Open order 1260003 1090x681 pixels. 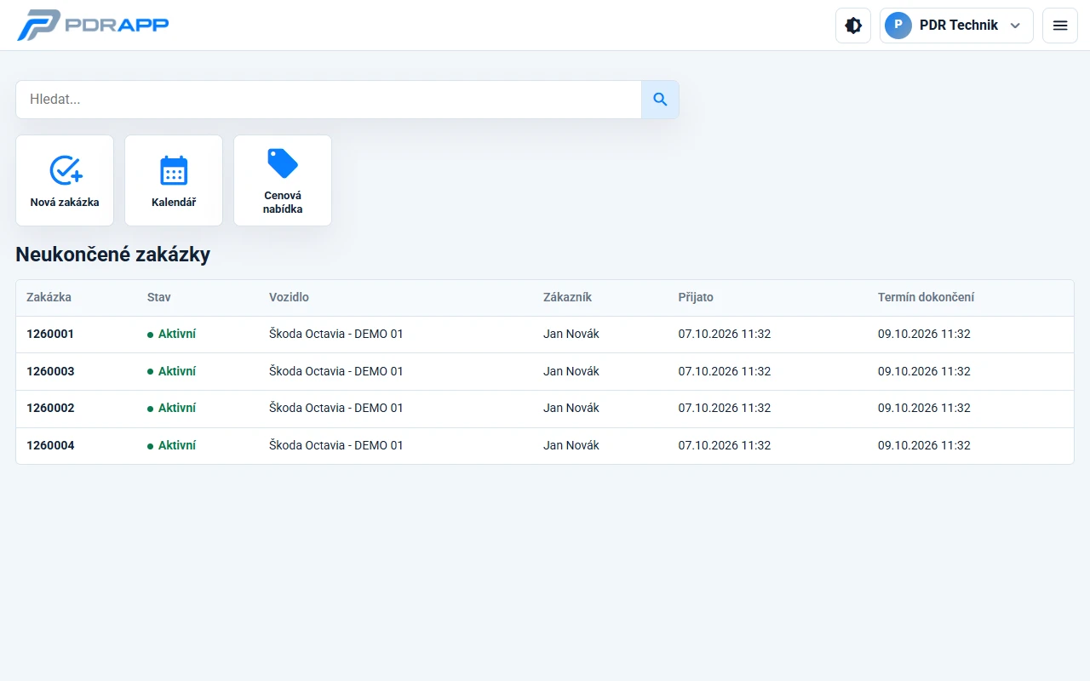(50, 372)
